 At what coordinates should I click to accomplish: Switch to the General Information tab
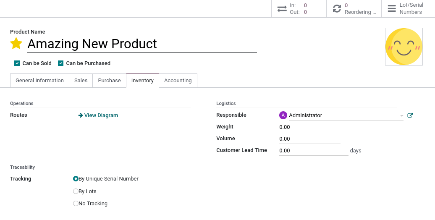pos(39,81)
